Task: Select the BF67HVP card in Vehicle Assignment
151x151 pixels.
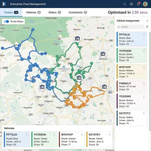Action: pos(132,72)
